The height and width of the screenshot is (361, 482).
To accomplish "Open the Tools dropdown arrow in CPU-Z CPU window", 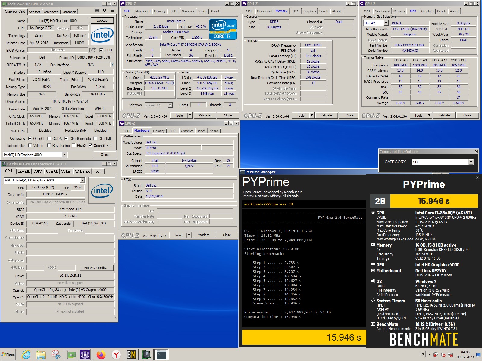I will coord(190,115).
